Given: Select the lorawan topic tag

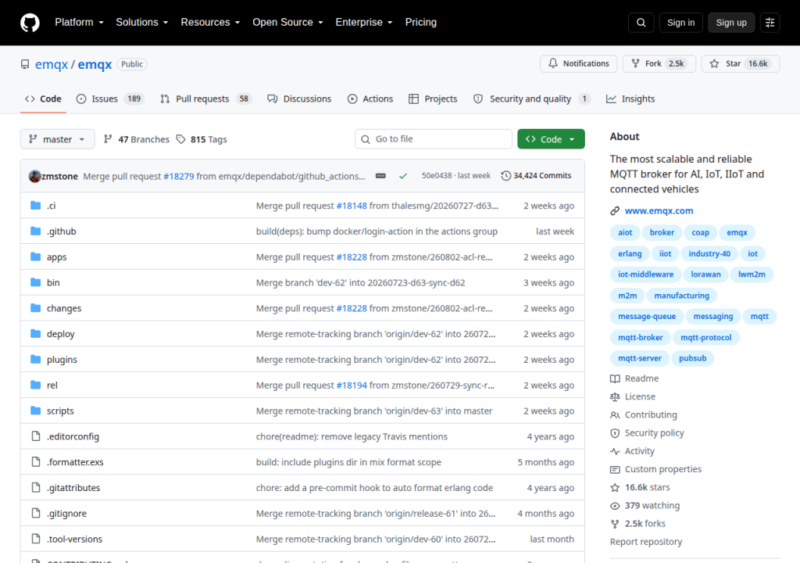Looking at the screenshot, I should pos(705,274).
